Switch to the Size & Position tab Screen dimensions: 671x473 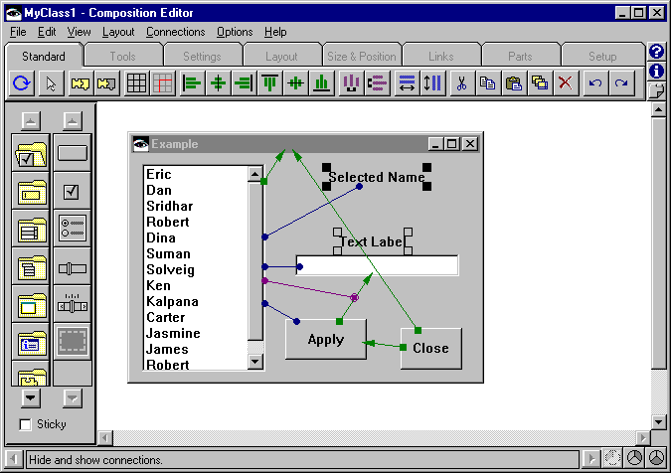coord(362,57)
